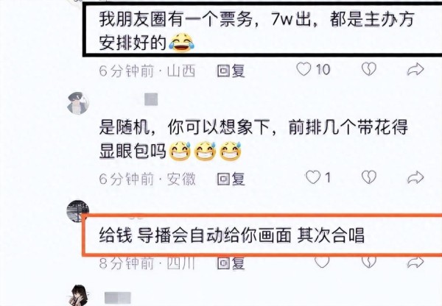Viewport: 442px width, 306px height.
Task: Reply to the Sichuan comment via 回复
Action: click(231, 263)
